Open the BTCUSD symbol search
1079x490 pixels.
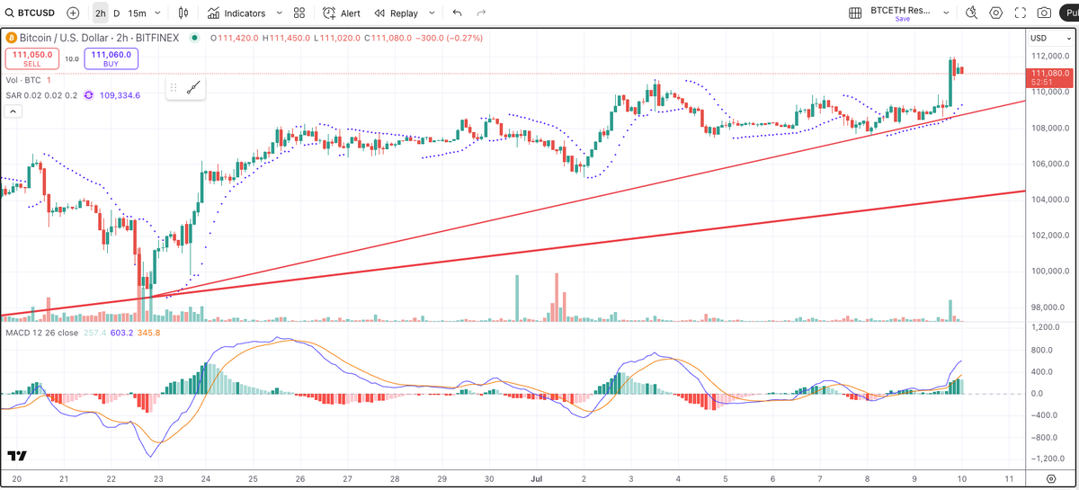[x=31, y=13]
